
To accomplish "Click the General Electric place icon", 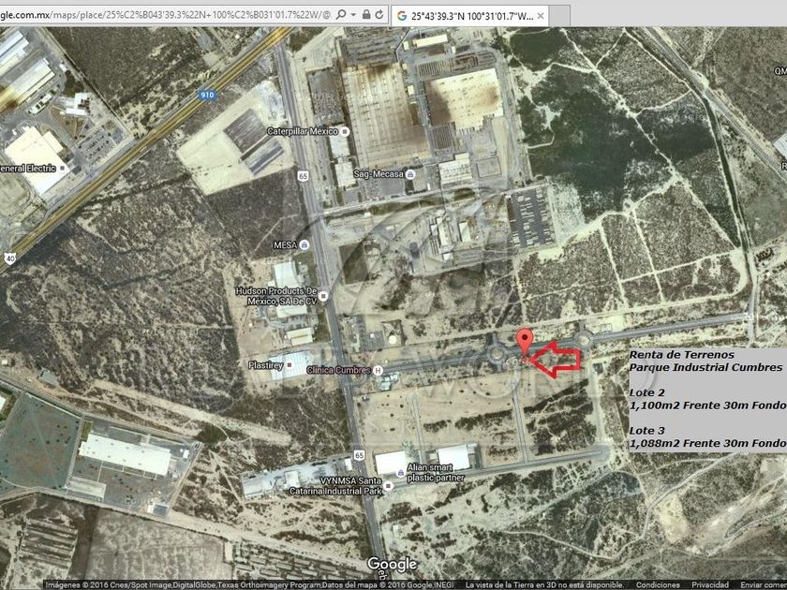I will 63,168.
